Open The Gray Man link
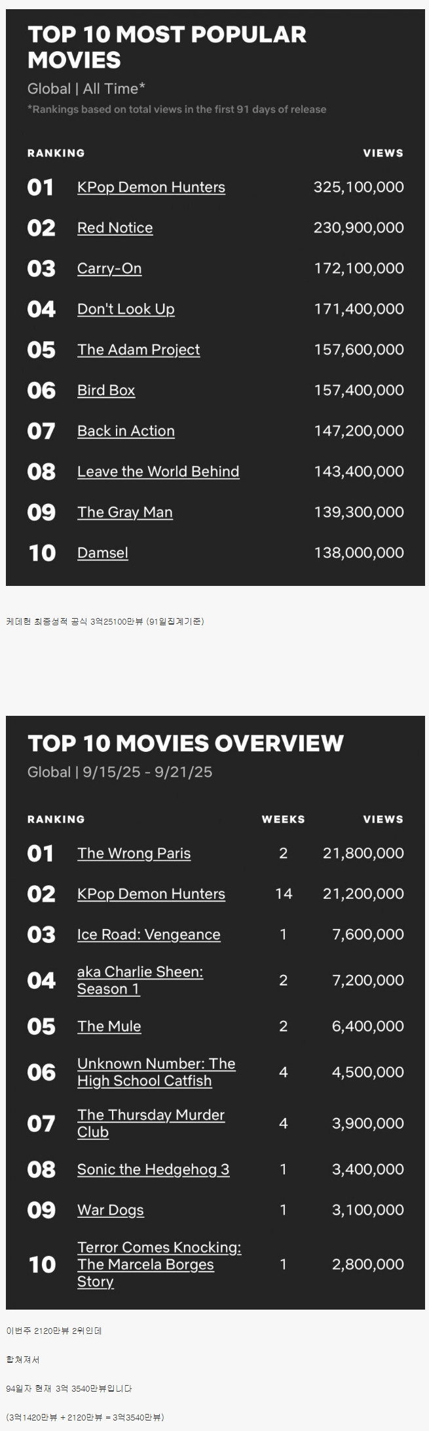429x1431 pixels. click(125, 512)
